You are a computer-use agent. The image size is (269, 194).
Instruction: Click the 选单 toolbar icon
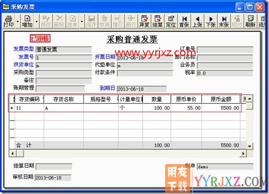(72, 21)
